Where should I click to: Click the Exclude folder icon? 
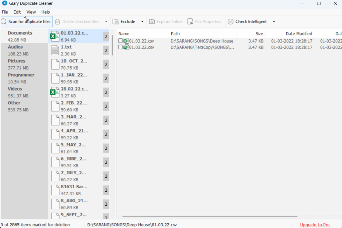[x=115, y=22]
